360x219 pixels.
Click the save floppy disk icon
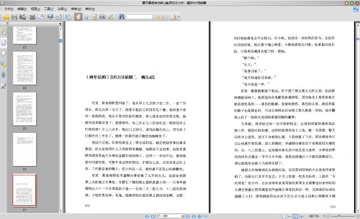pyautogui.click(x=14, y=17)
